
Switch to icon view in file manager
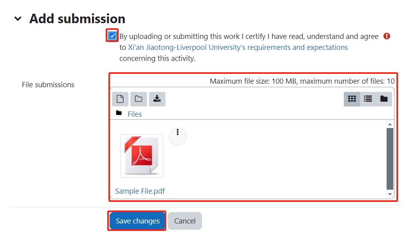pos(352,99)
